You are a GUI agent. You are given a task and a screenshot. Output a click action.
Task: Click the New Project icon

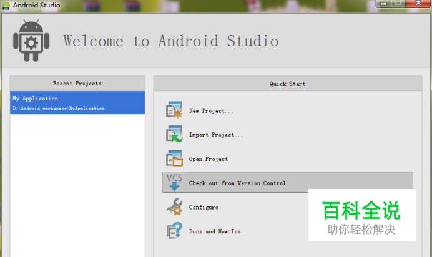pyautogui.click(x=174, y=110)
